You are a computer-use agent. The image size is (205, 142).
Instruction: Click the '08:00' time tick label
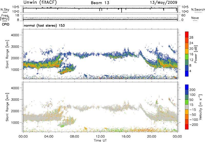click(75, 137)
